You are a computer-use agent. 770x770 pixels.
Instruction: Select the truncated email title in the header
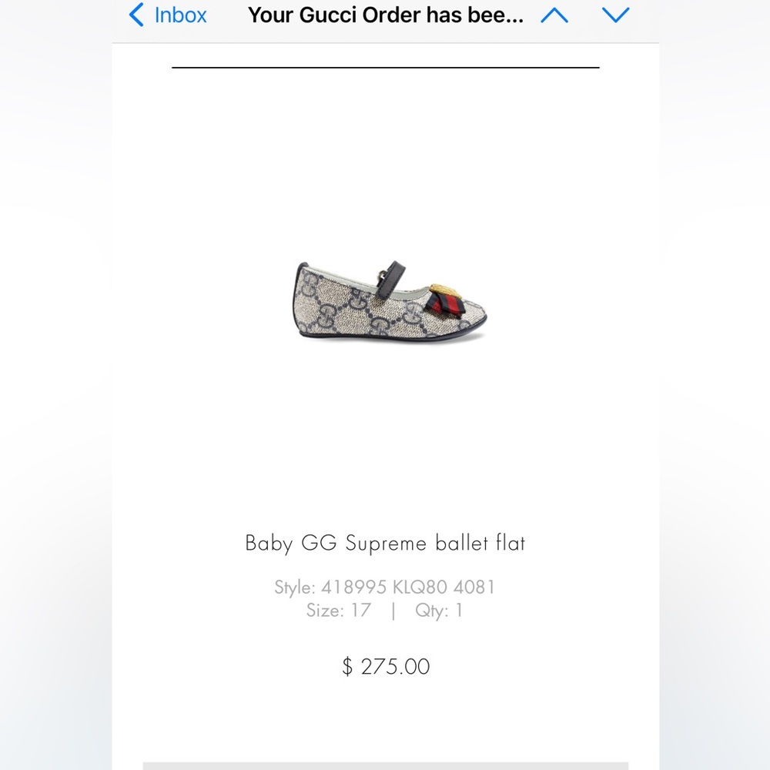[x=387, y=15]
